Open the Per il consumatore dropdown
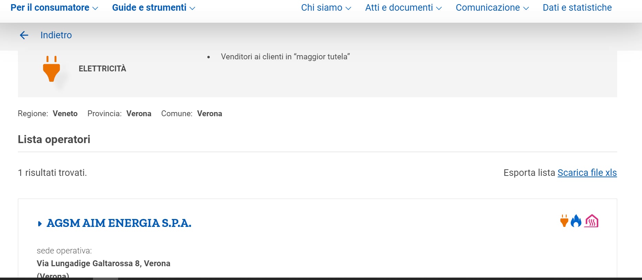 coord(54,8)
